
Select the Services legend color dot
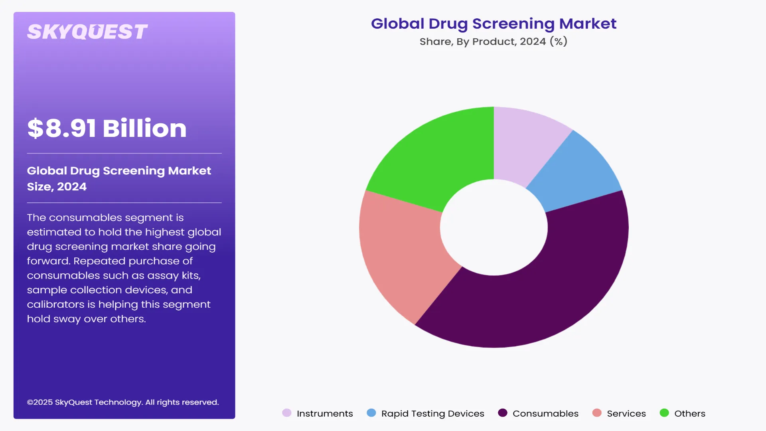pyautogui.click(x=597, y=413)
